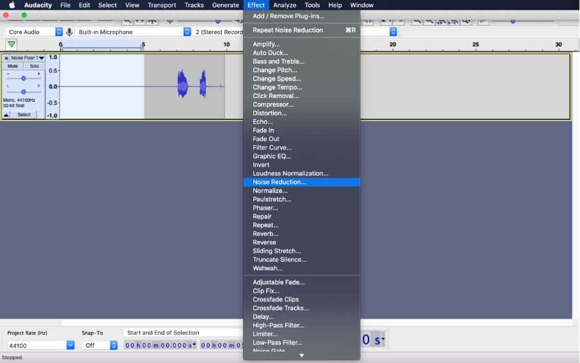Viewport: 580px width, 363px height.
Task: Open the Apple menu
Action: (12, 5)
